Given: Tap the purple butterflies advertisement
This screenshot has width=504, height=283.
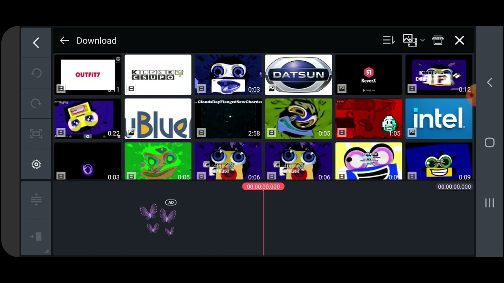Looking at the screenshot, I should pyautogui.click(x=158, y=220).
